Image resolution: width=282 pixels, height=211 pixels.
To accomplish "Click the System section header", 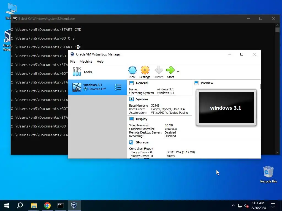I will [142, 99].
